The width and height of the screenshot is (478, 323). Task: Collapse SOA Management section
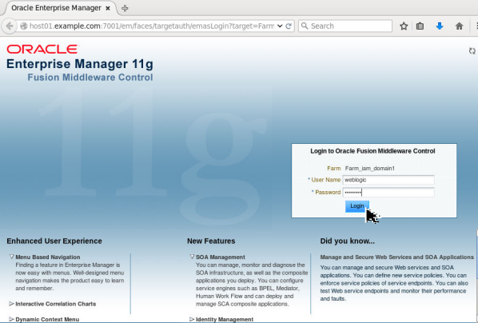192,257
